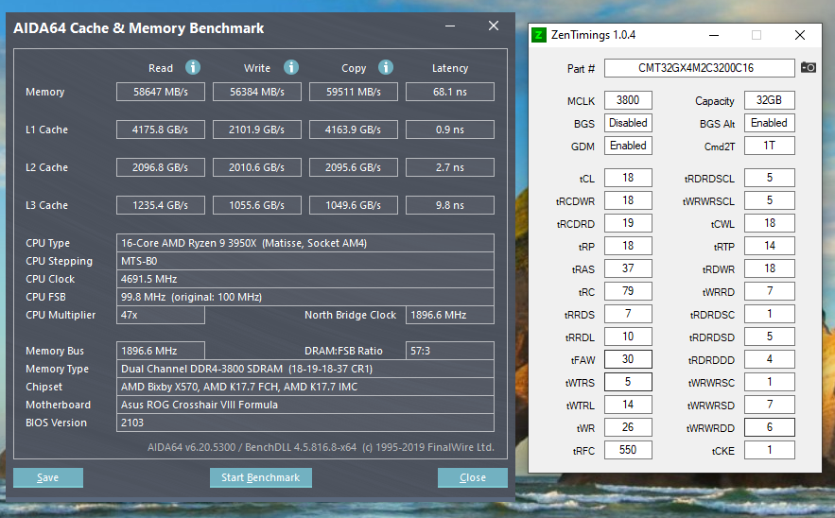Click the Memory Type DDR4-3800 field
835x518 pixels.
pos(305,369)
